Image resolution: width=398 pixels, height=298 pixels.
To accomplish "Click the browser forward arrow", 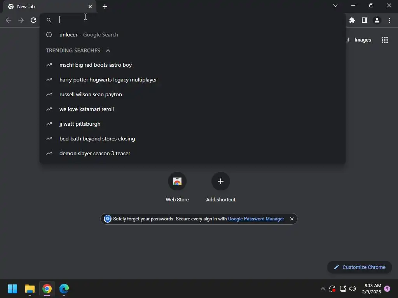I will pyautogui.click(x=21, y=20).
